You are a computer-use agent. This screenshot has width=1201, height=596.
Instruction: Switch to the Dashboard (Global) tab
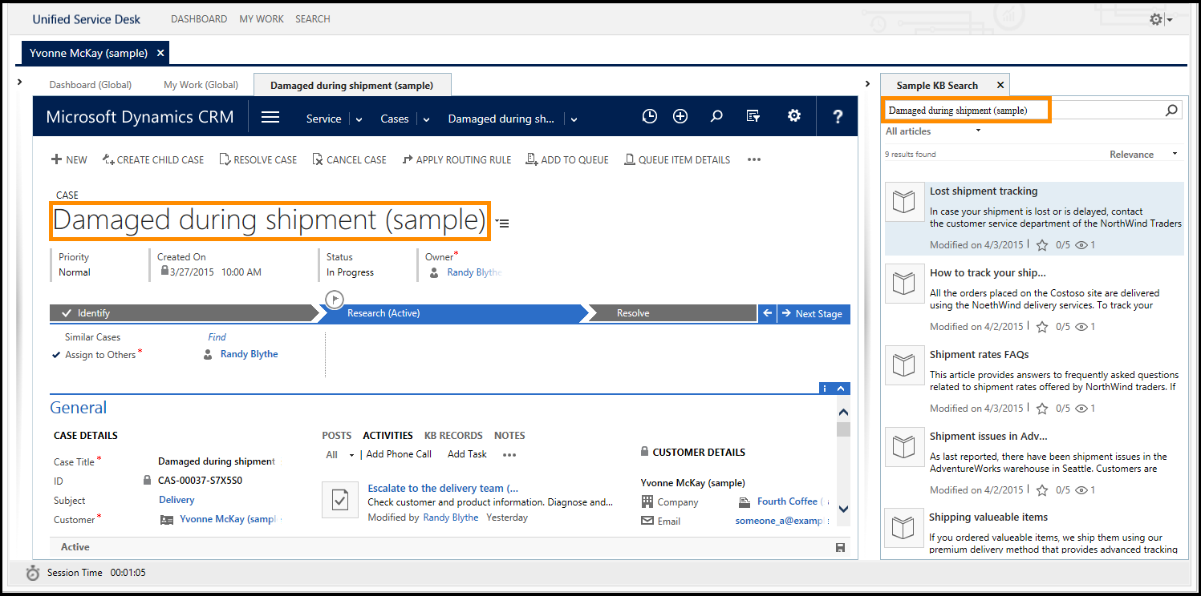pyautogui.click(x=91, y=84)
